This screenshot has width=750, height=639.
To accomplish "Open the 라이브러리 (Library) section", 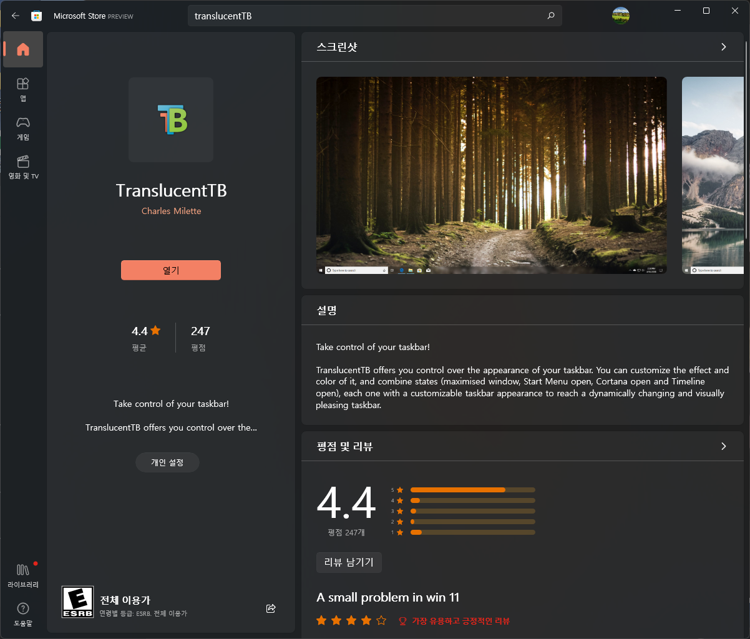I will (x=23, y=575).
